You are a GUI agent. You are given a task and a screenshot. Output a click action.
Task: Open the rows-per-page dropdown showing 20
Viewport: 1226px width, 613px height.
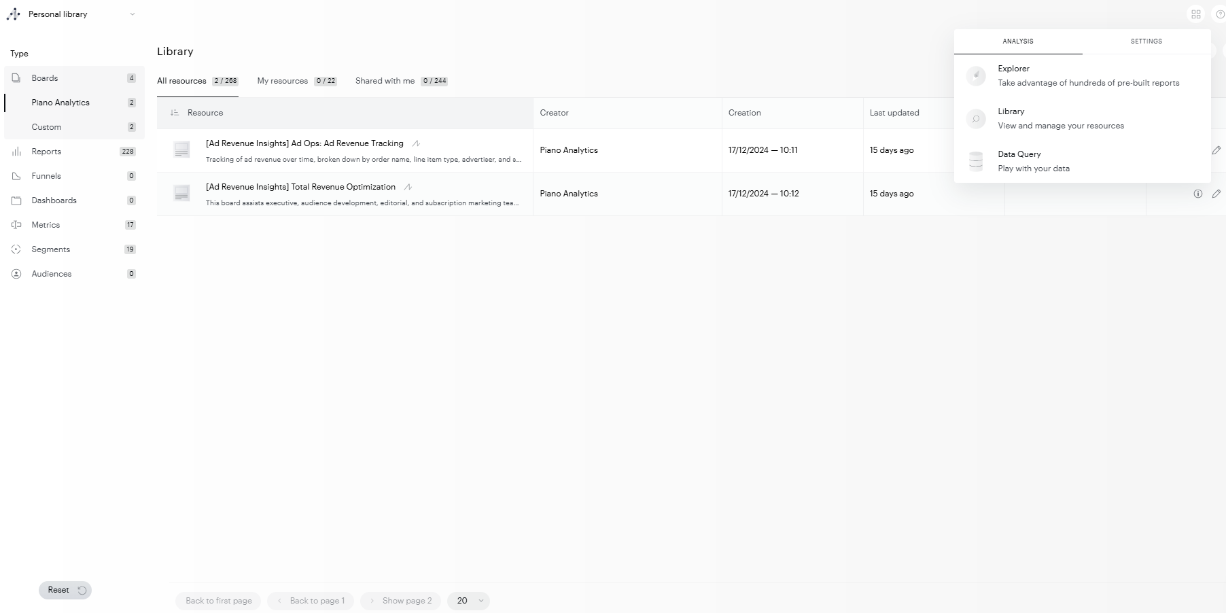coord(469,601)
